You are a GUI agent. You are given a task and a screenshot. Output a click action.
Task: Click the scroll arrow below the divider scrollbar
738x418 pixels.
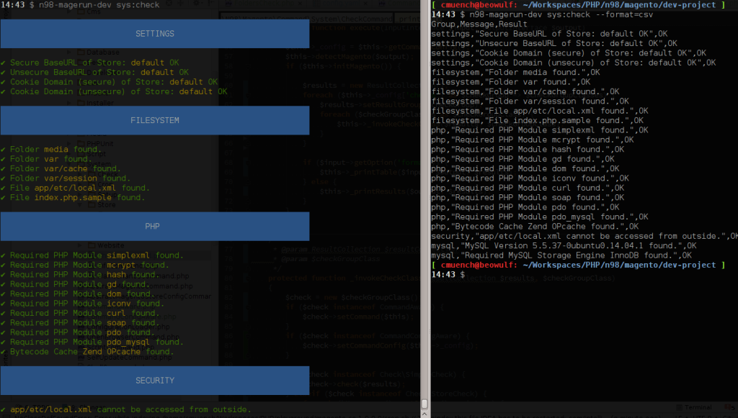[x=424, y=414]
